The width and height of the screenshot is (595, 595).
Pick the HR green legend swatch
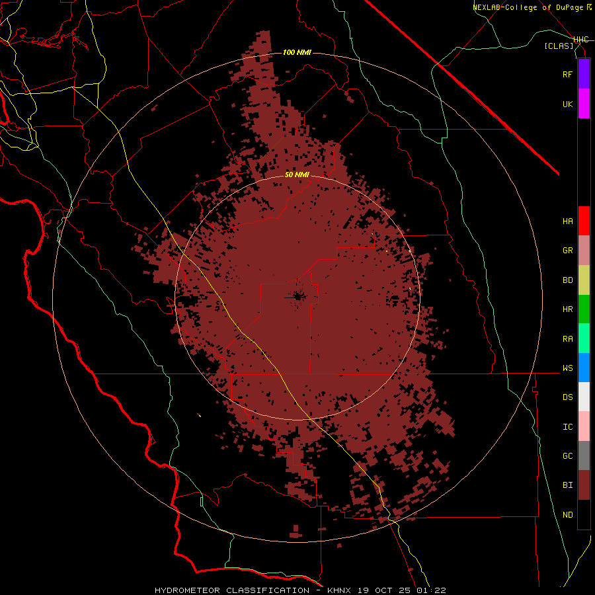pyautogui.click(x=584, y=309)
